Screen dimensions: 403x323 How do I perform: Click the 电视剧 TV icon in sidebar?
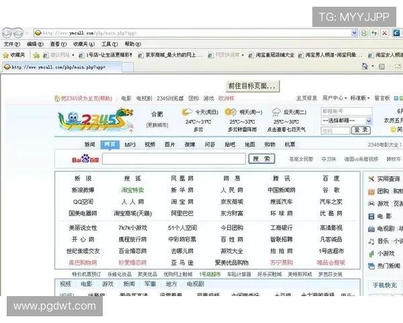(371, 229)
